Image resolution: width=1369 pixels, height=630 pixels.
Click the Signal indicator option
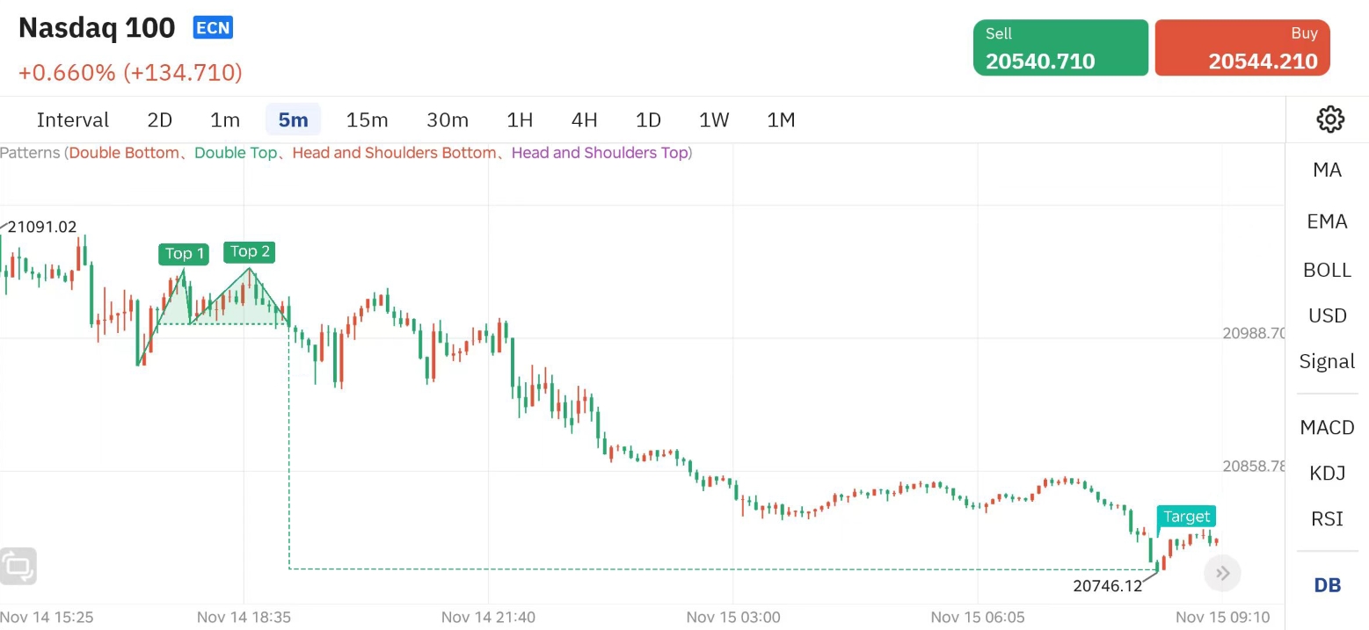[x=1327, y=361]
